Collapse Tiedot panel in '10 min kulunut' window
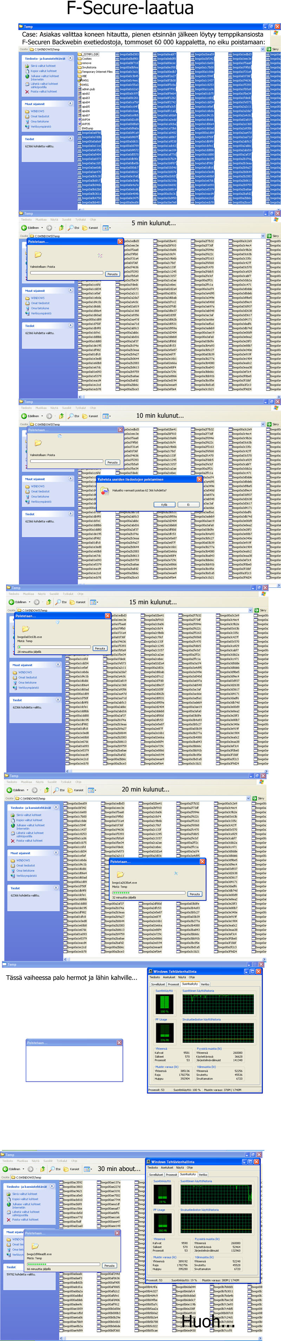This screenshot has height=1341, width=281. click(x=71, y=514)
